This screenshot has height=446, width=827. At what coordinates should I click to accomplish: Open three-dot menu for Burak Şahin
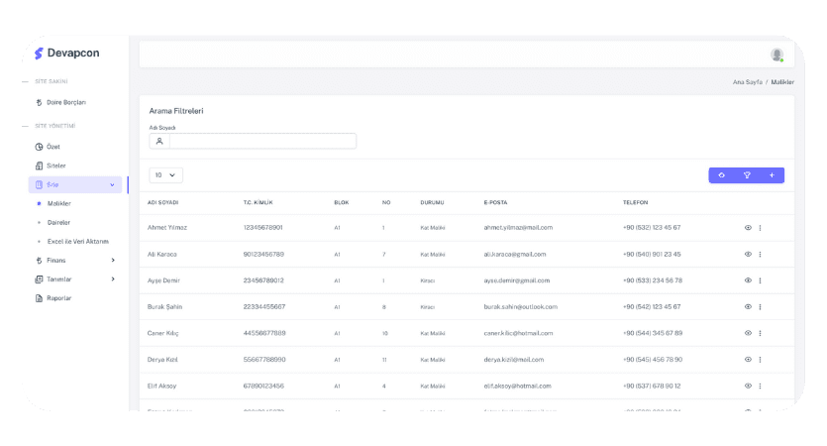coord(760,306)
